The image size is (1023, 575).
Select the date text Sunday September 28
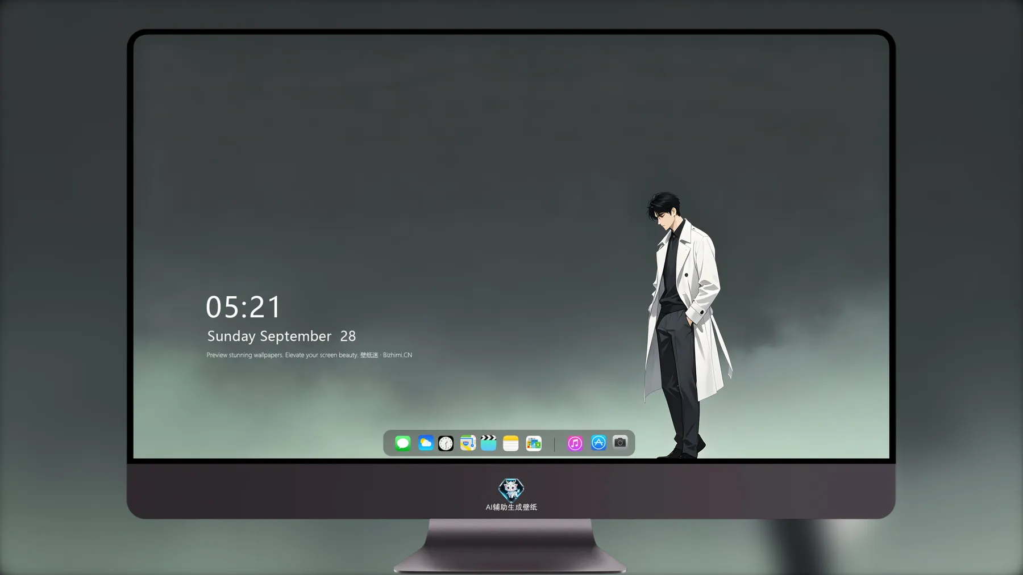point(281,336)
